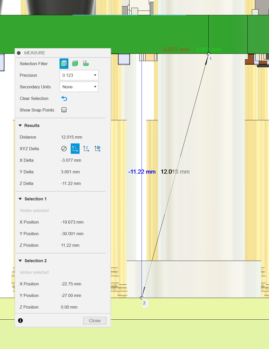
Task: Collapse the Results section
Action: pos(20,126)
